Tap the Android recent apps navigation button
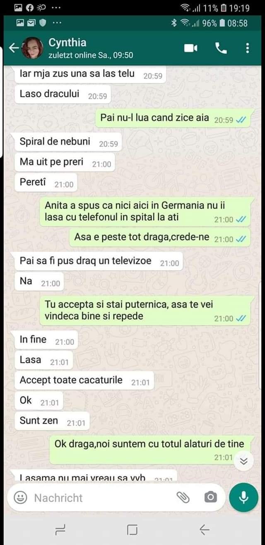Viewport: 265px width, 545px height. pyautogui.click(x=60, y=529)
